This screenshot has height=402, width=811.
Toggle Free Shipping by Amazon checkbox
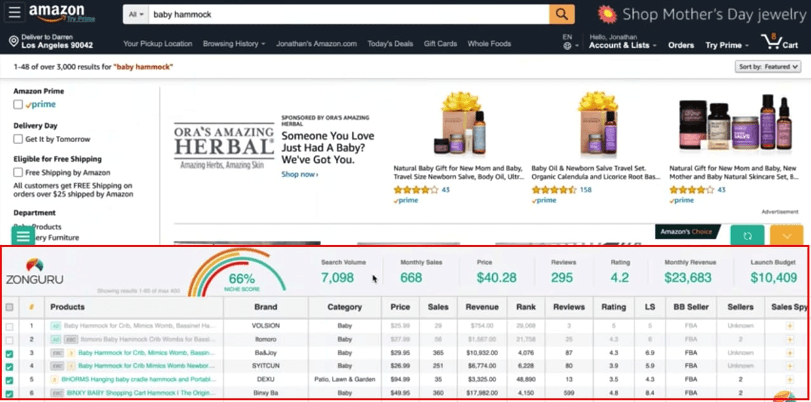click(x=18, y=173)
